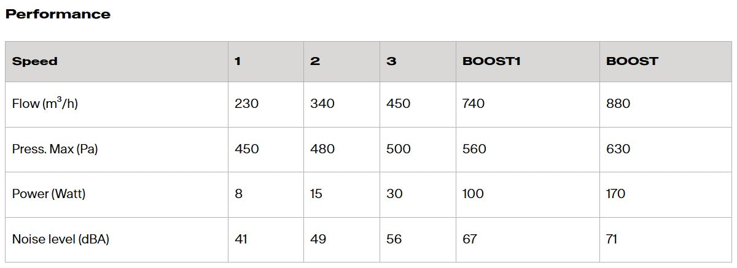Click the flow value 880
Screen dimensions: 737x268
tap(618, 104)
